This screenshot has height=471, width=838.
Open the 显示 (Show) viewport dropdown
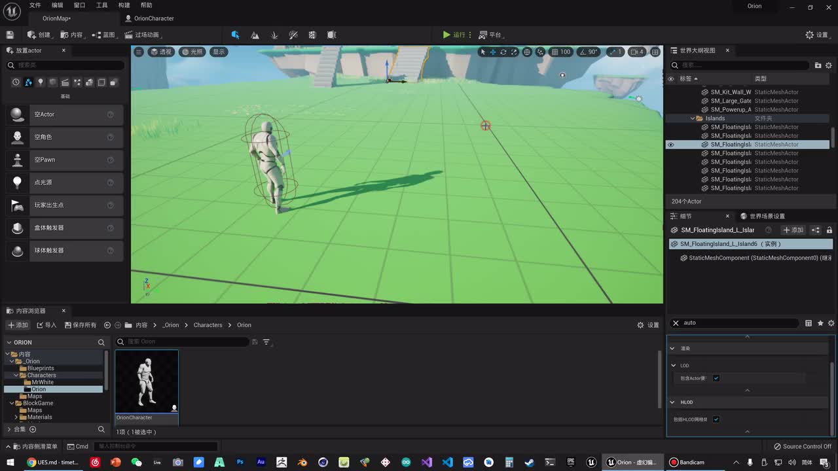[x=219, y=52]
